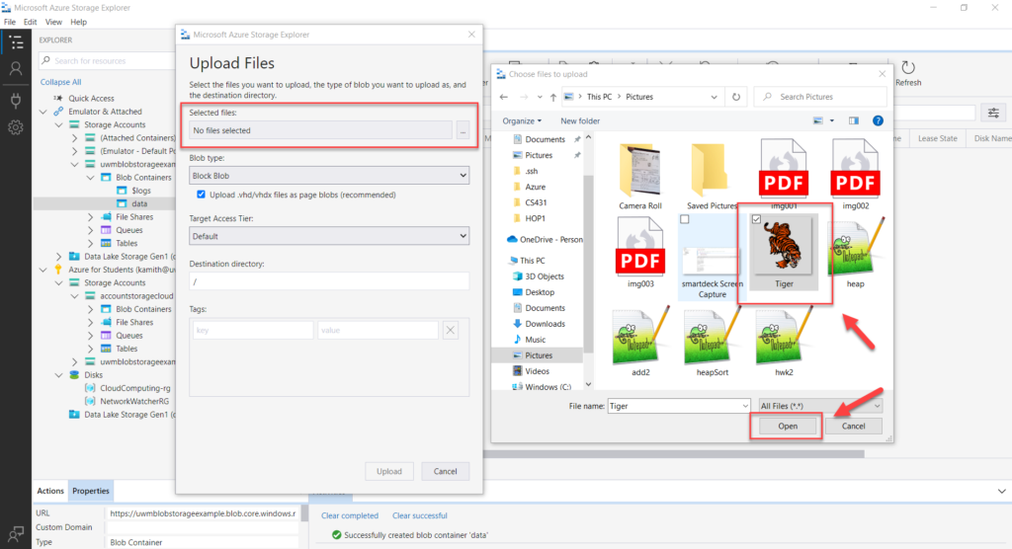The height and width of the screenshot is (549, 1012).
Task: Collapse the Azure for Students node
Action: click(x=43, y=270)
